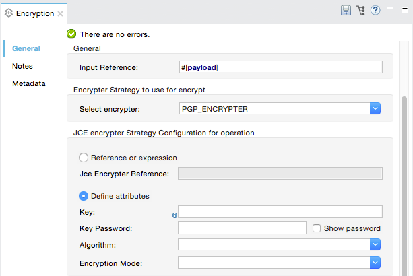Click the info icon next to Key field

click(x=174, y=215)
